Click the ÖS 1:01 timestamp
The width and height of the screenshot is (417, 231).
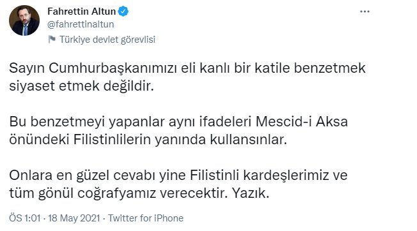click(25, 218)
